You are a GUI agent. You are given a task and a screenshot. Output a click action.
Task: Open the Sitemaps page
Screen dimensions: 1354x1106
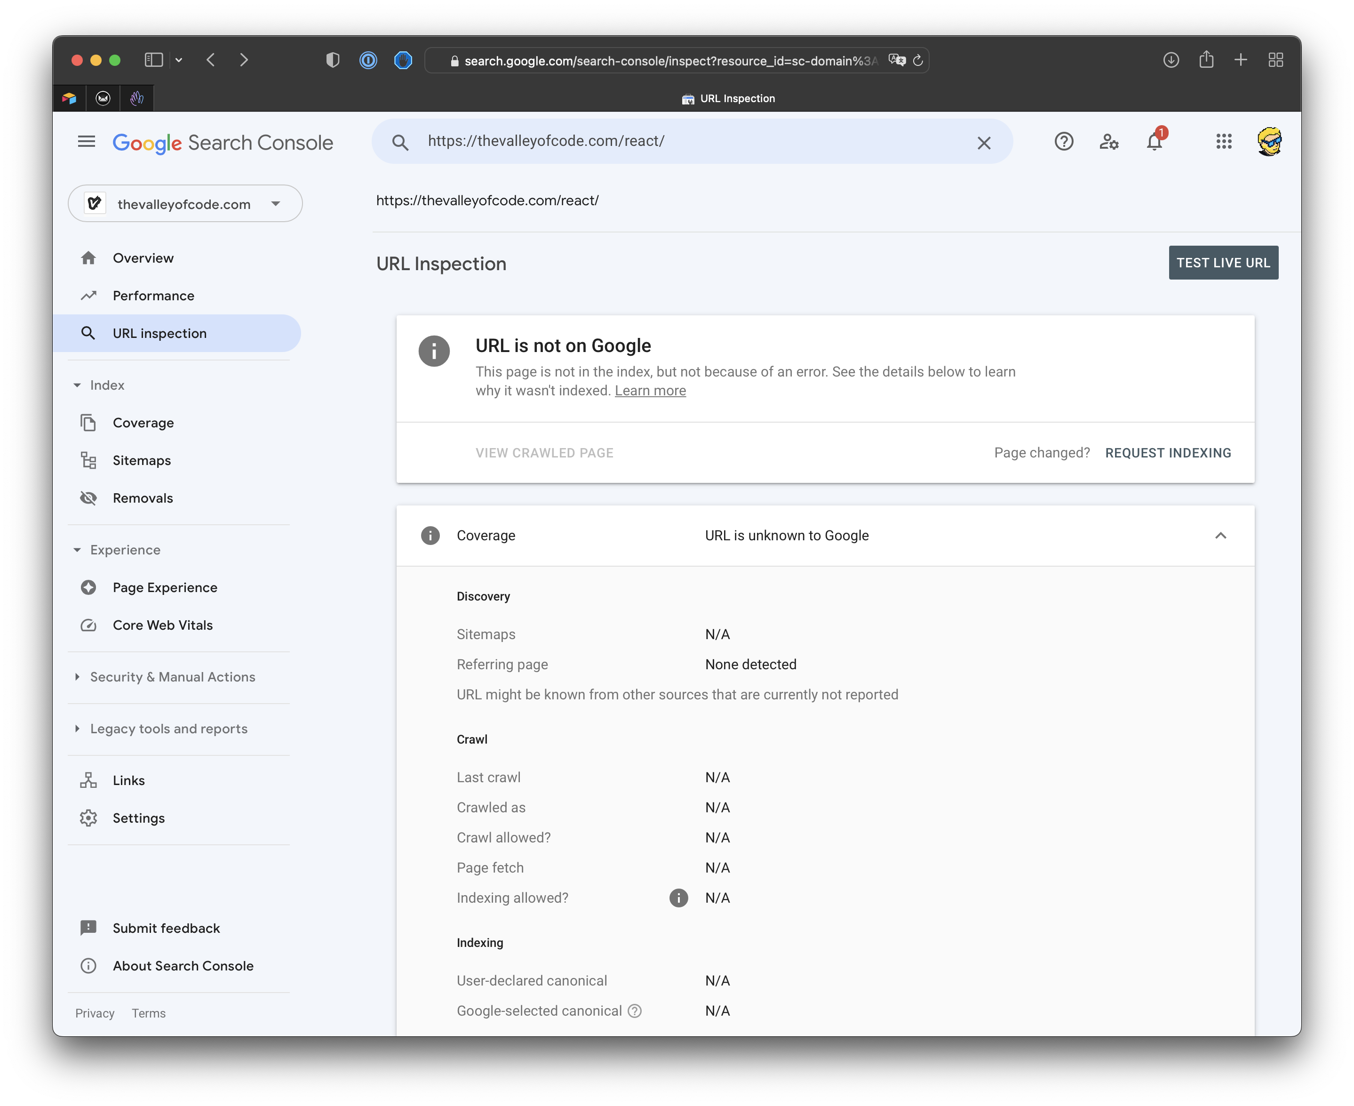142,460
